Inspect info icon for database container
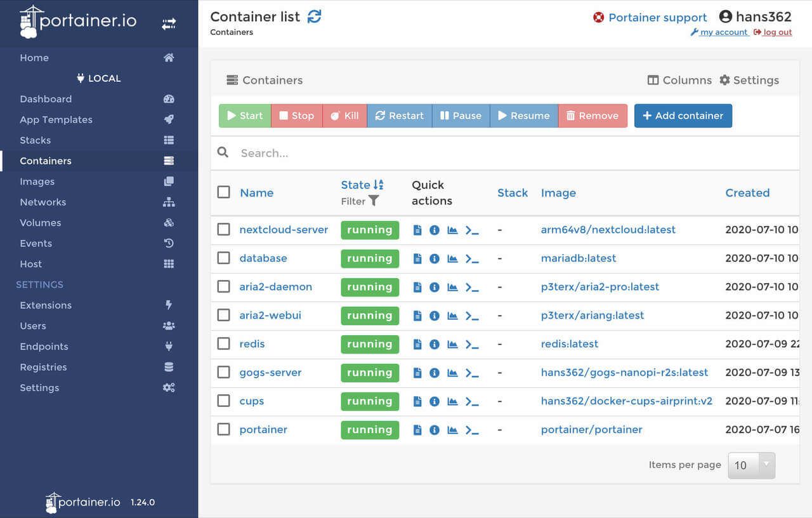The image size is (812, 518). (x=435, y=259)
